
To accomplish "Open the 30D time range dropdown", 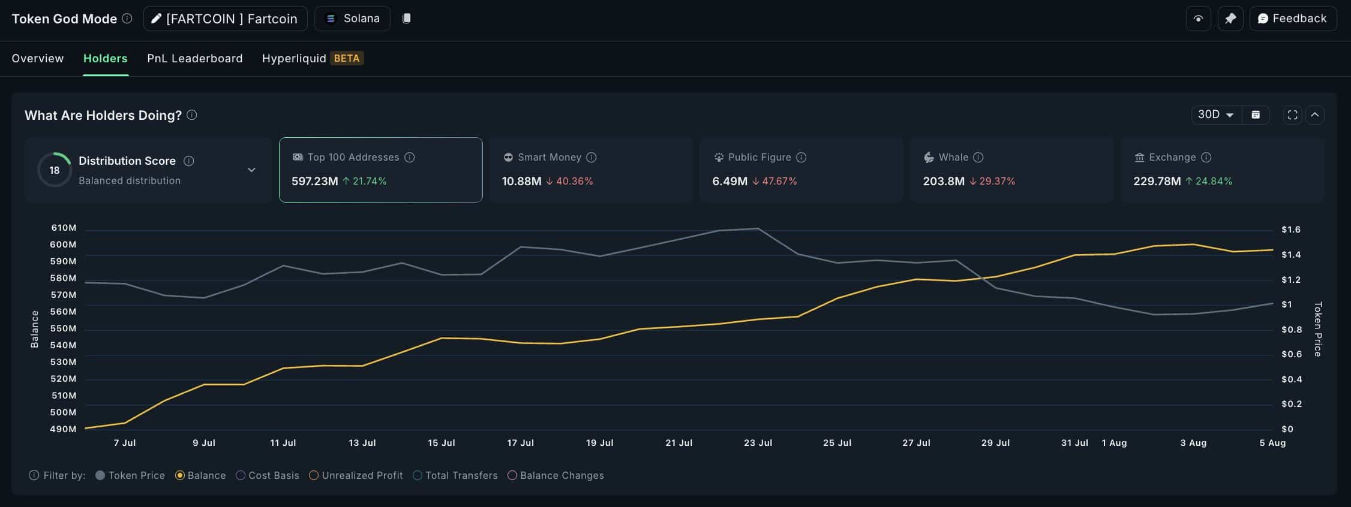I will (x=1215, y=115).
